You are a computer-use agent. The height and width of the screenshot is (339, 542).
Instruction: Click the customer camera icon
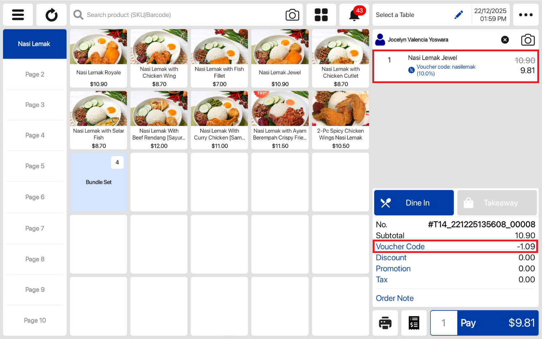click(x=528, y=40)
